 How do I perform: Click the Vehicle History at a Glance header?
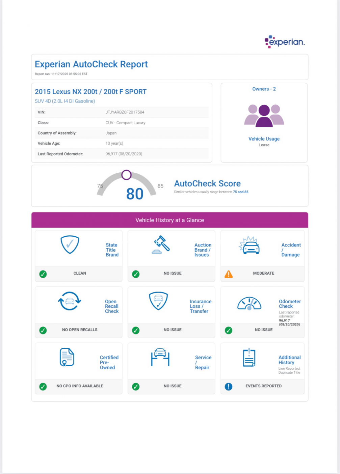(x=169, y=220)
